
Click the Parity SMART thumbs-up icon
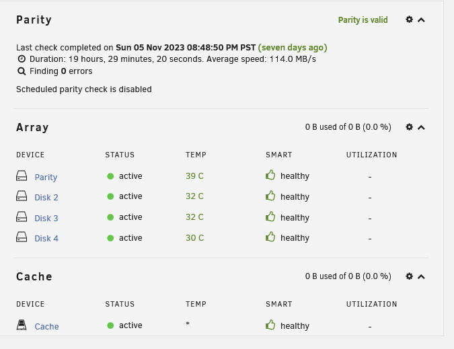point(270,175)
